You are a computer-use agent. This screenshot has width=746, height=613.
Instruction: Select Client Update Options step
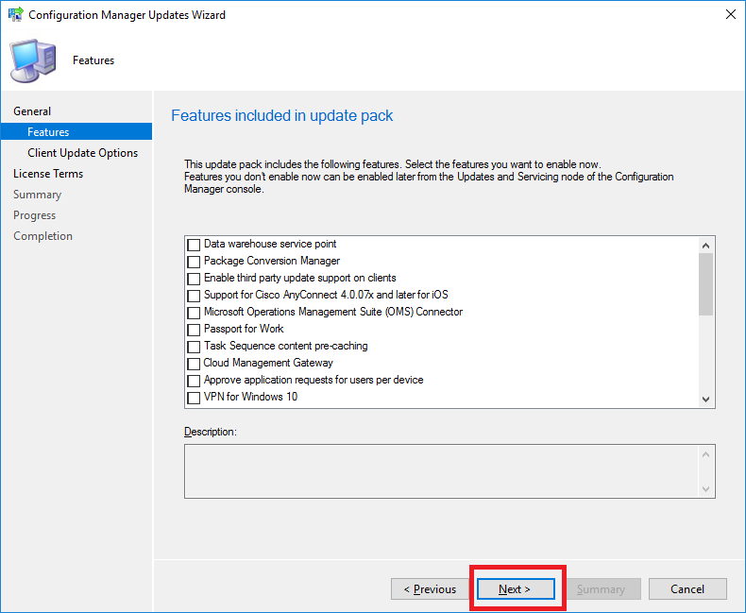(x=83, y=153)
